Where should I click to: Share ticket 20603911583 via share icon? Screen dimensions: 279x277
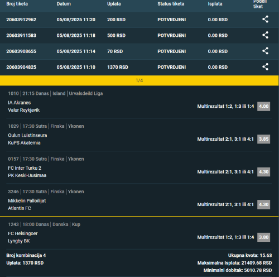click(265, 35)
